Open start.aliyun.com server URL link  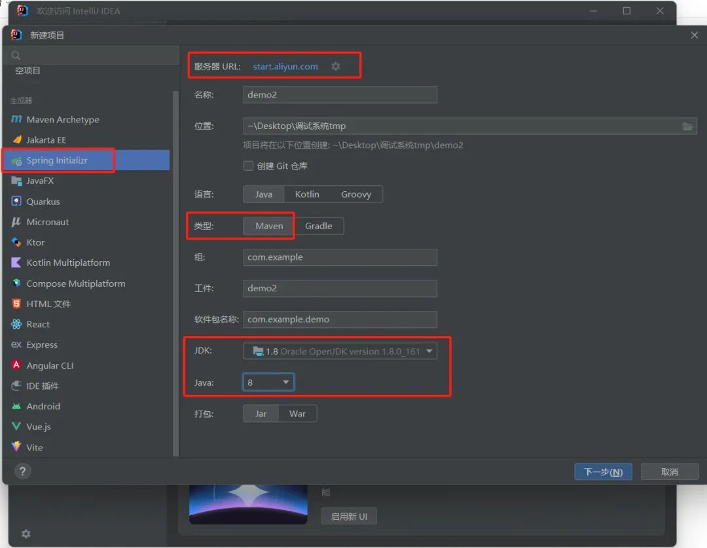click(285, 66)
